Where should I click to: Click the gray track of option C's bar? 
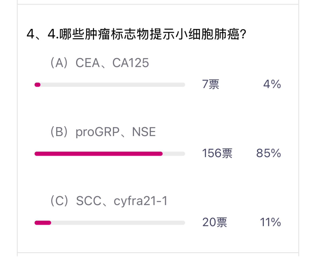118,223
